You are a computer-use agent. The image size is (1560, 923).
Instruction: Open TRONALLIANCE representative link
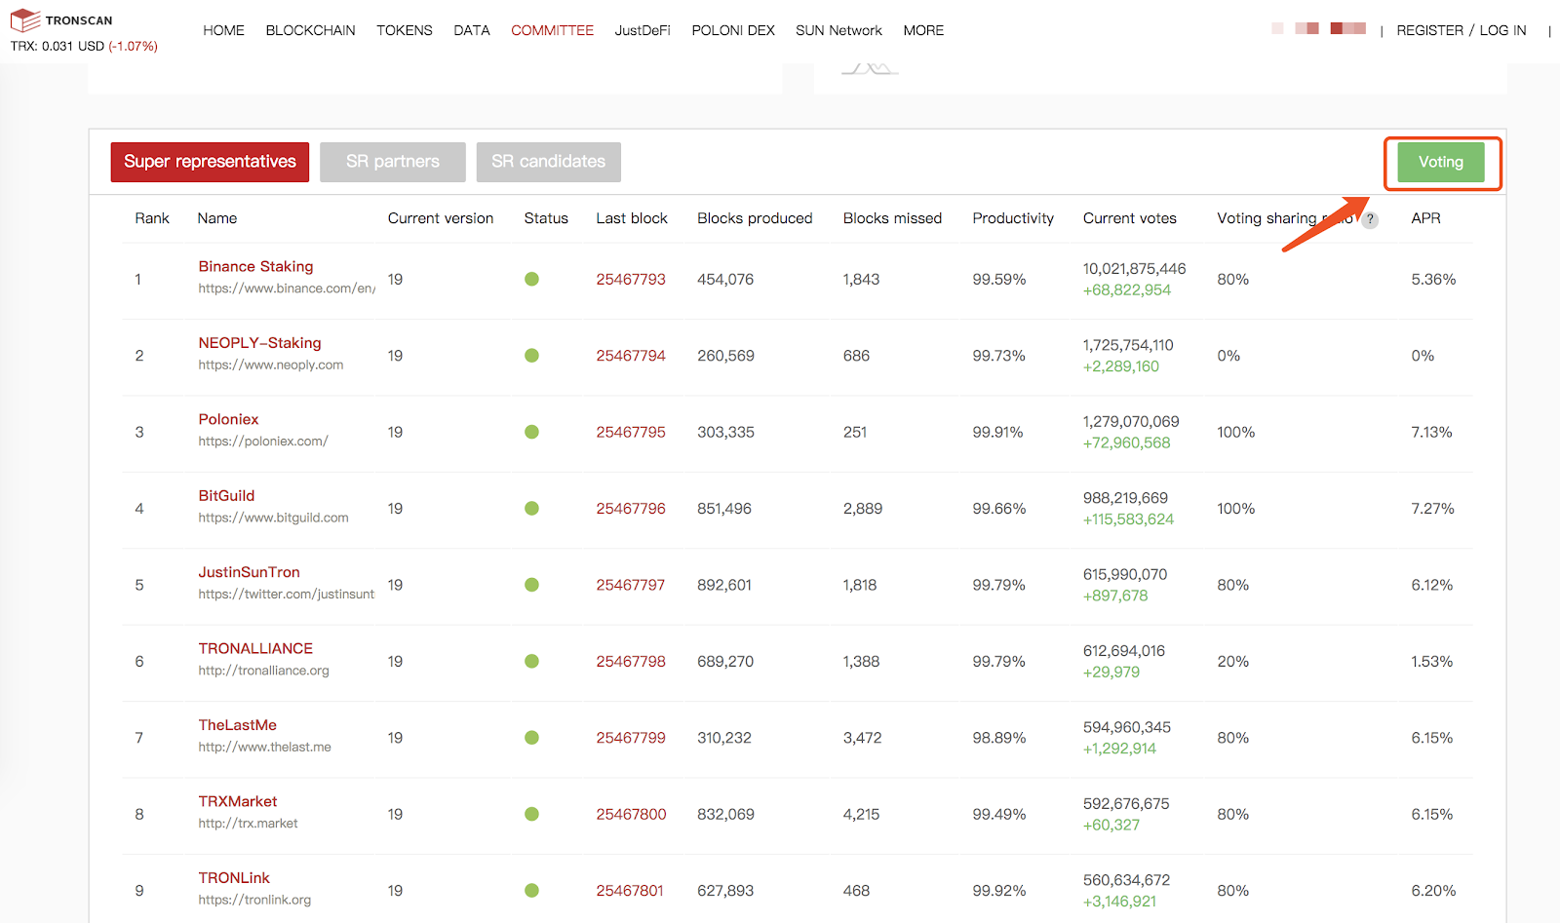[255, 648]
